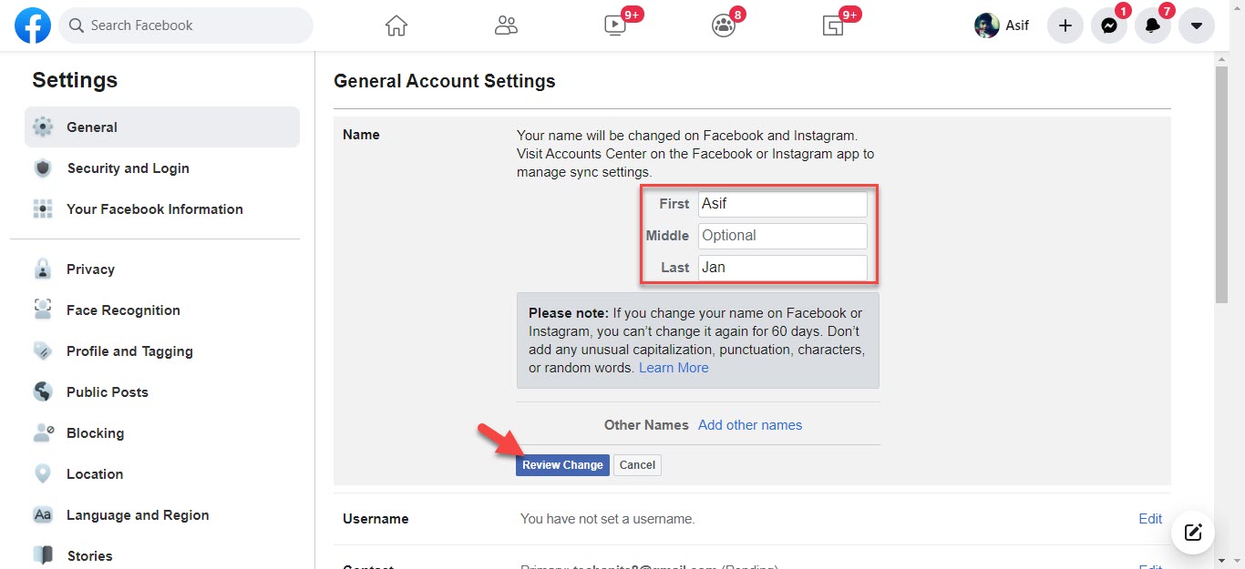Go to Privacy settings

click(90, 269)
